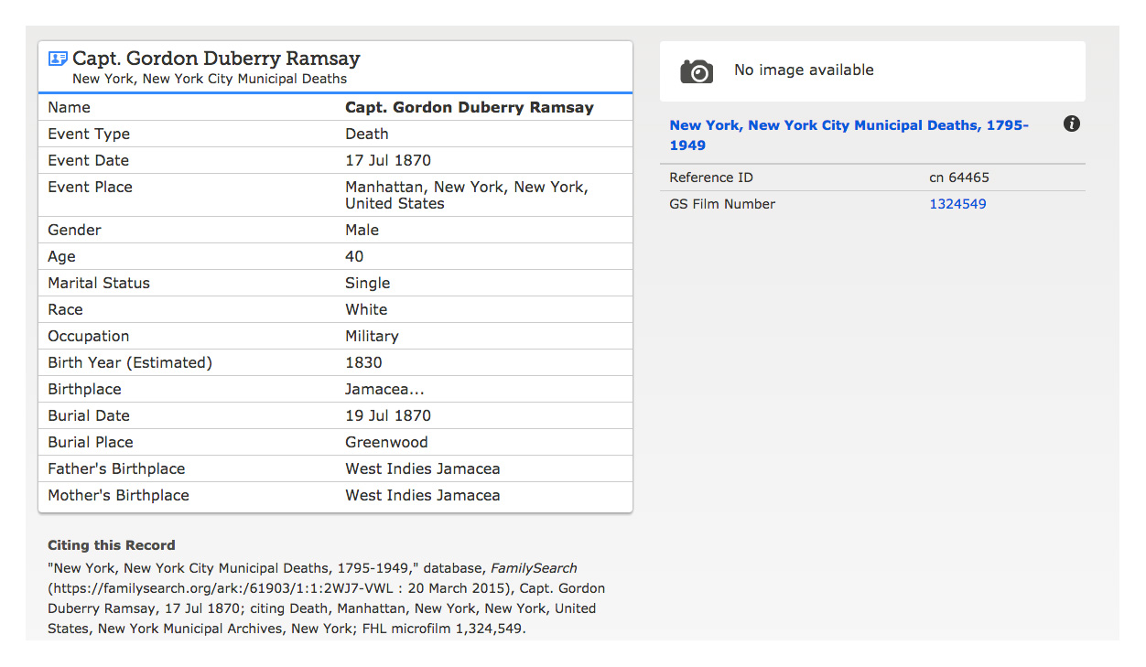Click the Birthplace value Jamacea...

pyautogui.click(x=384, y=389)
